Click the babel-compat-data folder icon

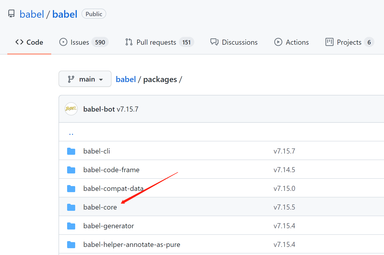point(71,189)
